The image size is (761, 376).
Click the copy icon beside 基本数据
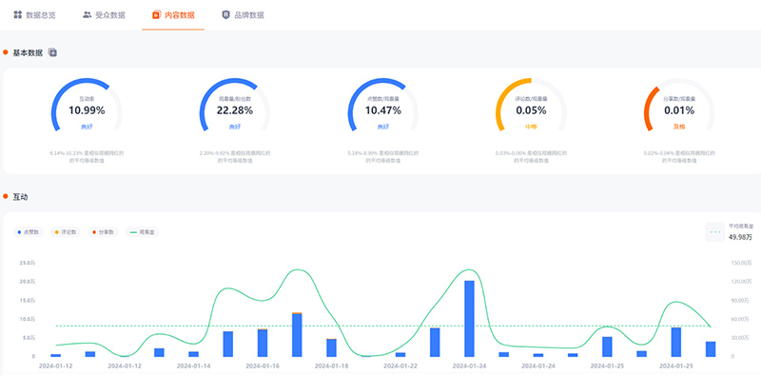[x=53, y=52]
